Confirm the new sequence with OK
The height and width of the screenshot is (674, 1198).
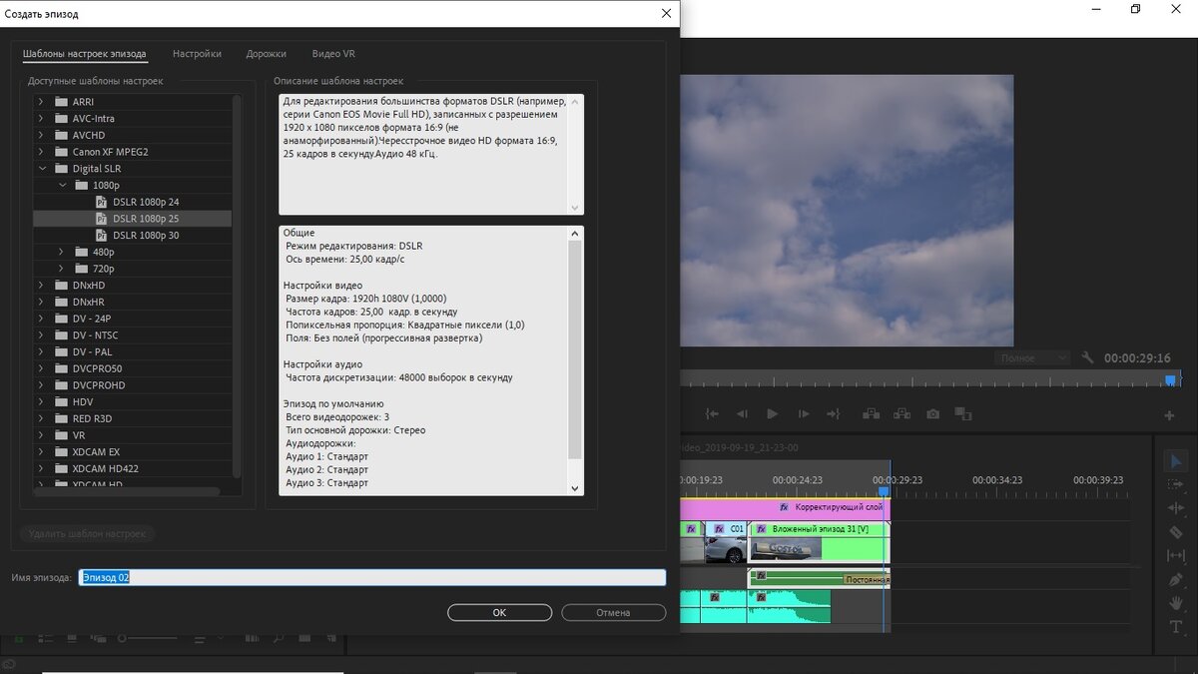pyautogui.click(x=499, y=613)
